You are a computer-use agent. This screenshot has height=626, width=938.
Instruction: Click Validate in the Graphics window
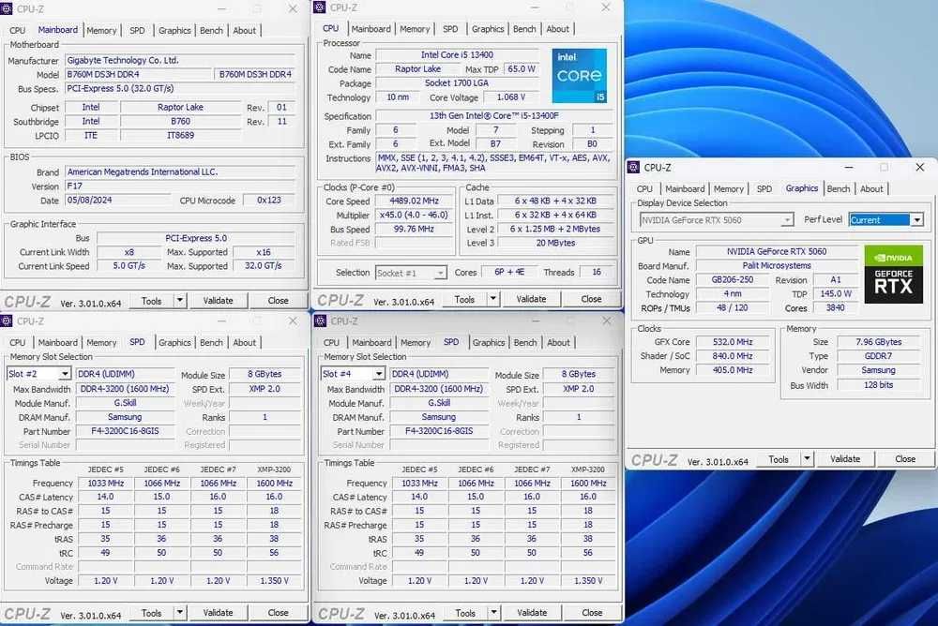845,458
